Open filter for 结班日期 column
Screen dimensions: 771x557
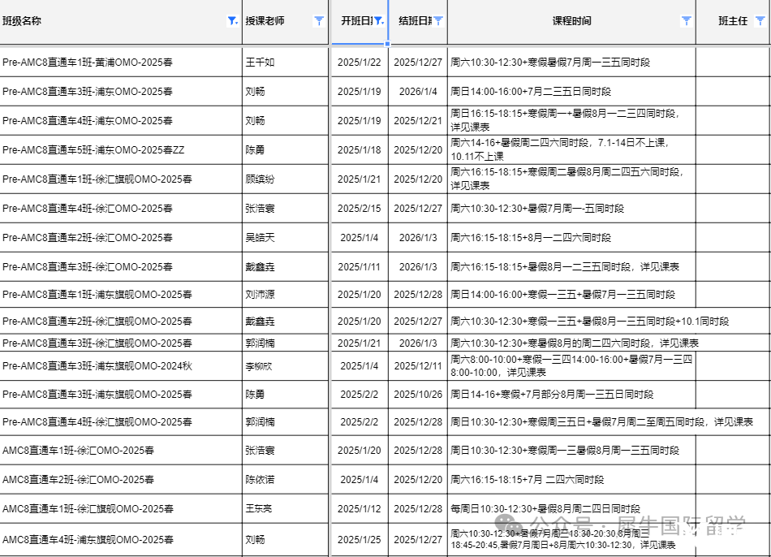438,20
